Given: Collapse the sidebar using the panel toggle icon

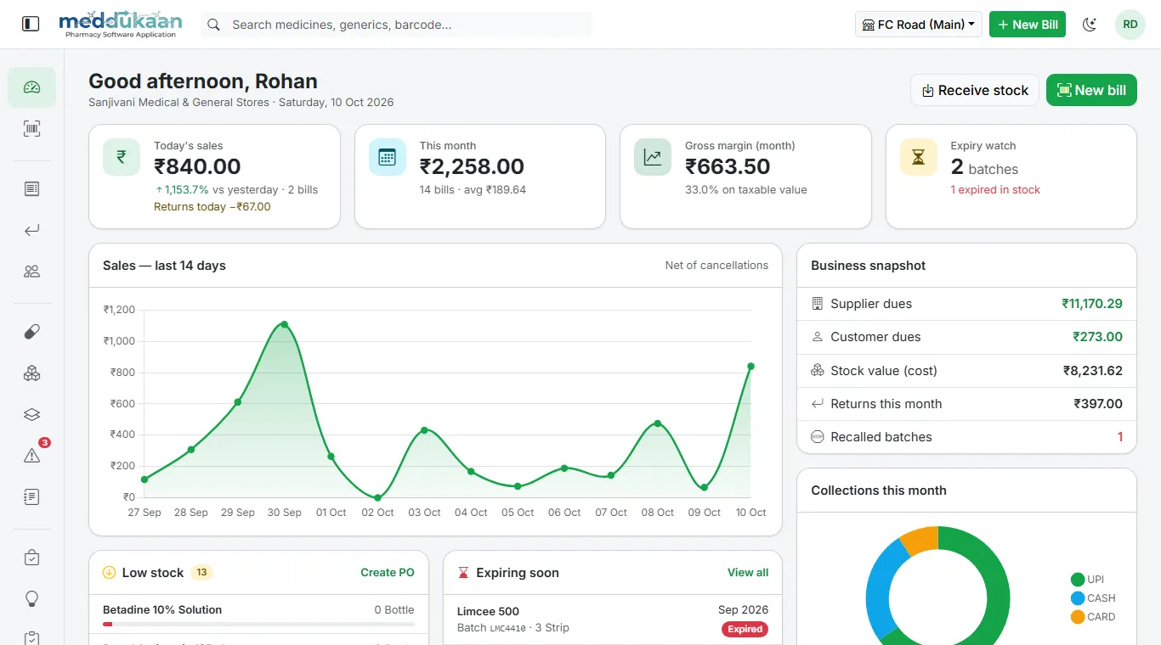Looking at the screenshot, I should 31,24.
